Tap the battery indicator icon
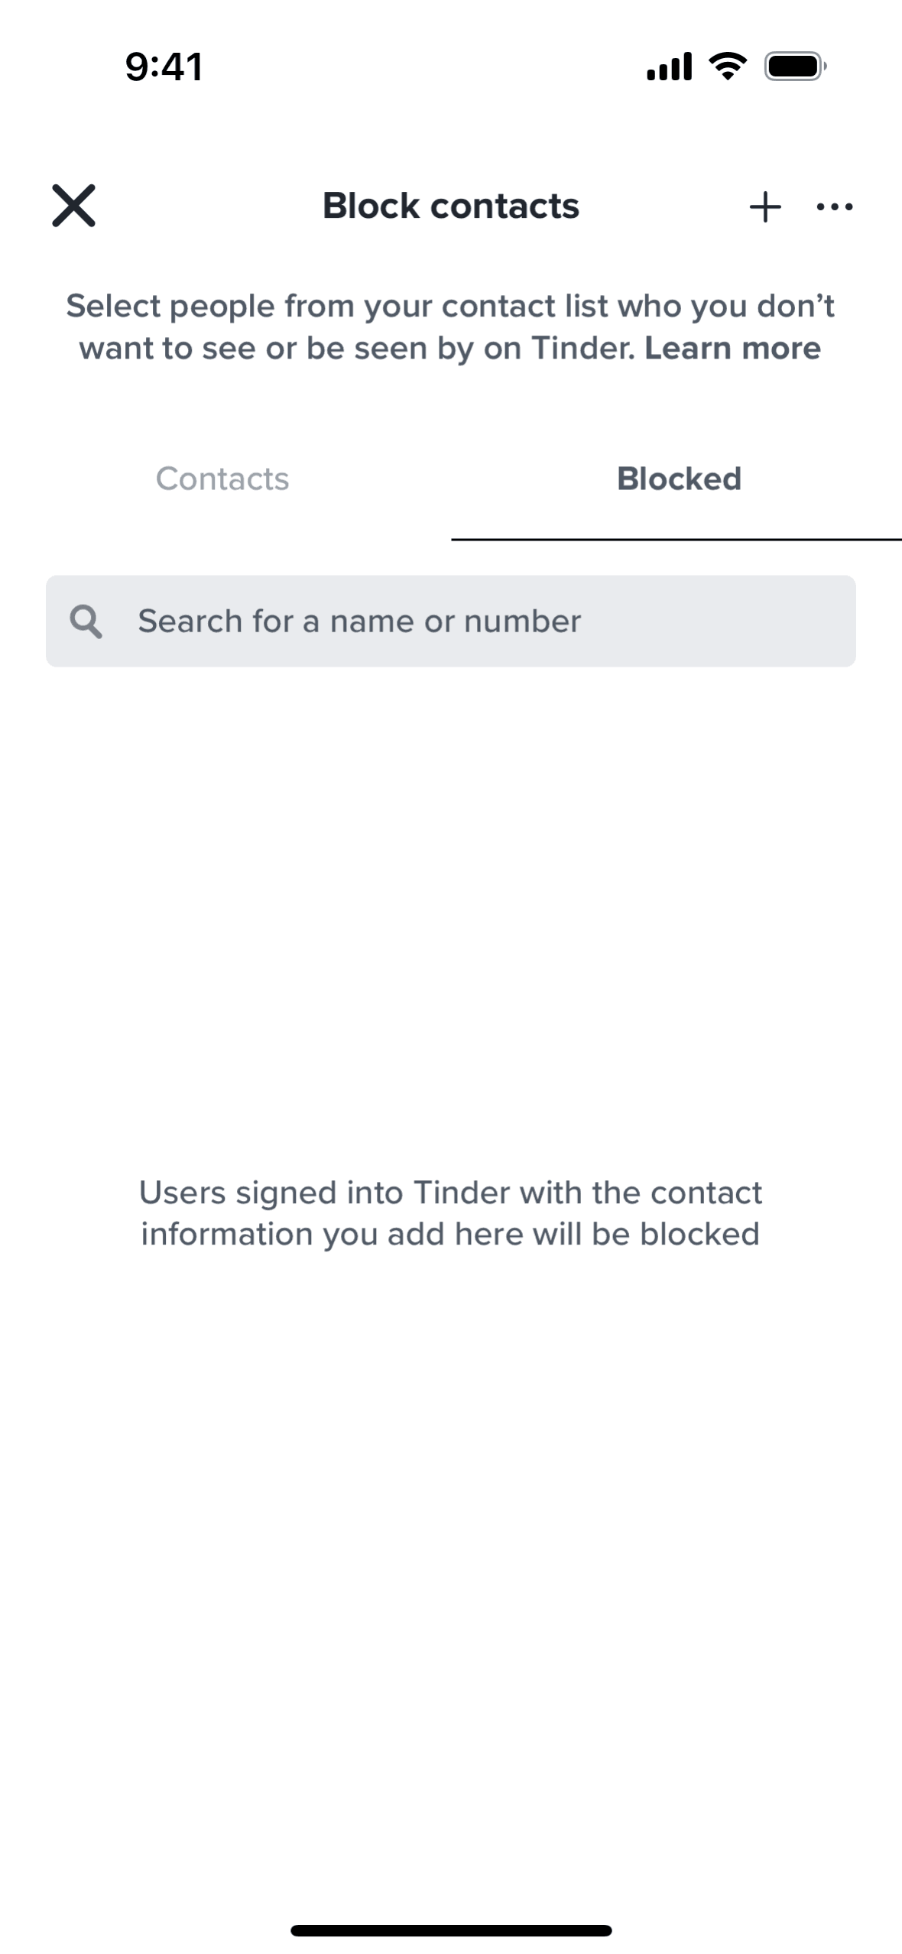This screenshot has height=1954, width=902. 795,67
